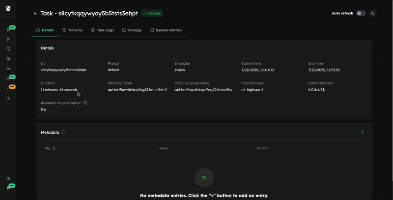
Task: Switch to the Timeline tab
Action: tap(72, 30)
